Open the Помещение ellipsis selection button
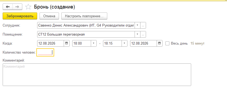The width and height of the screenshot is (227, 104). pyautogui.click(x=143, y=34)
